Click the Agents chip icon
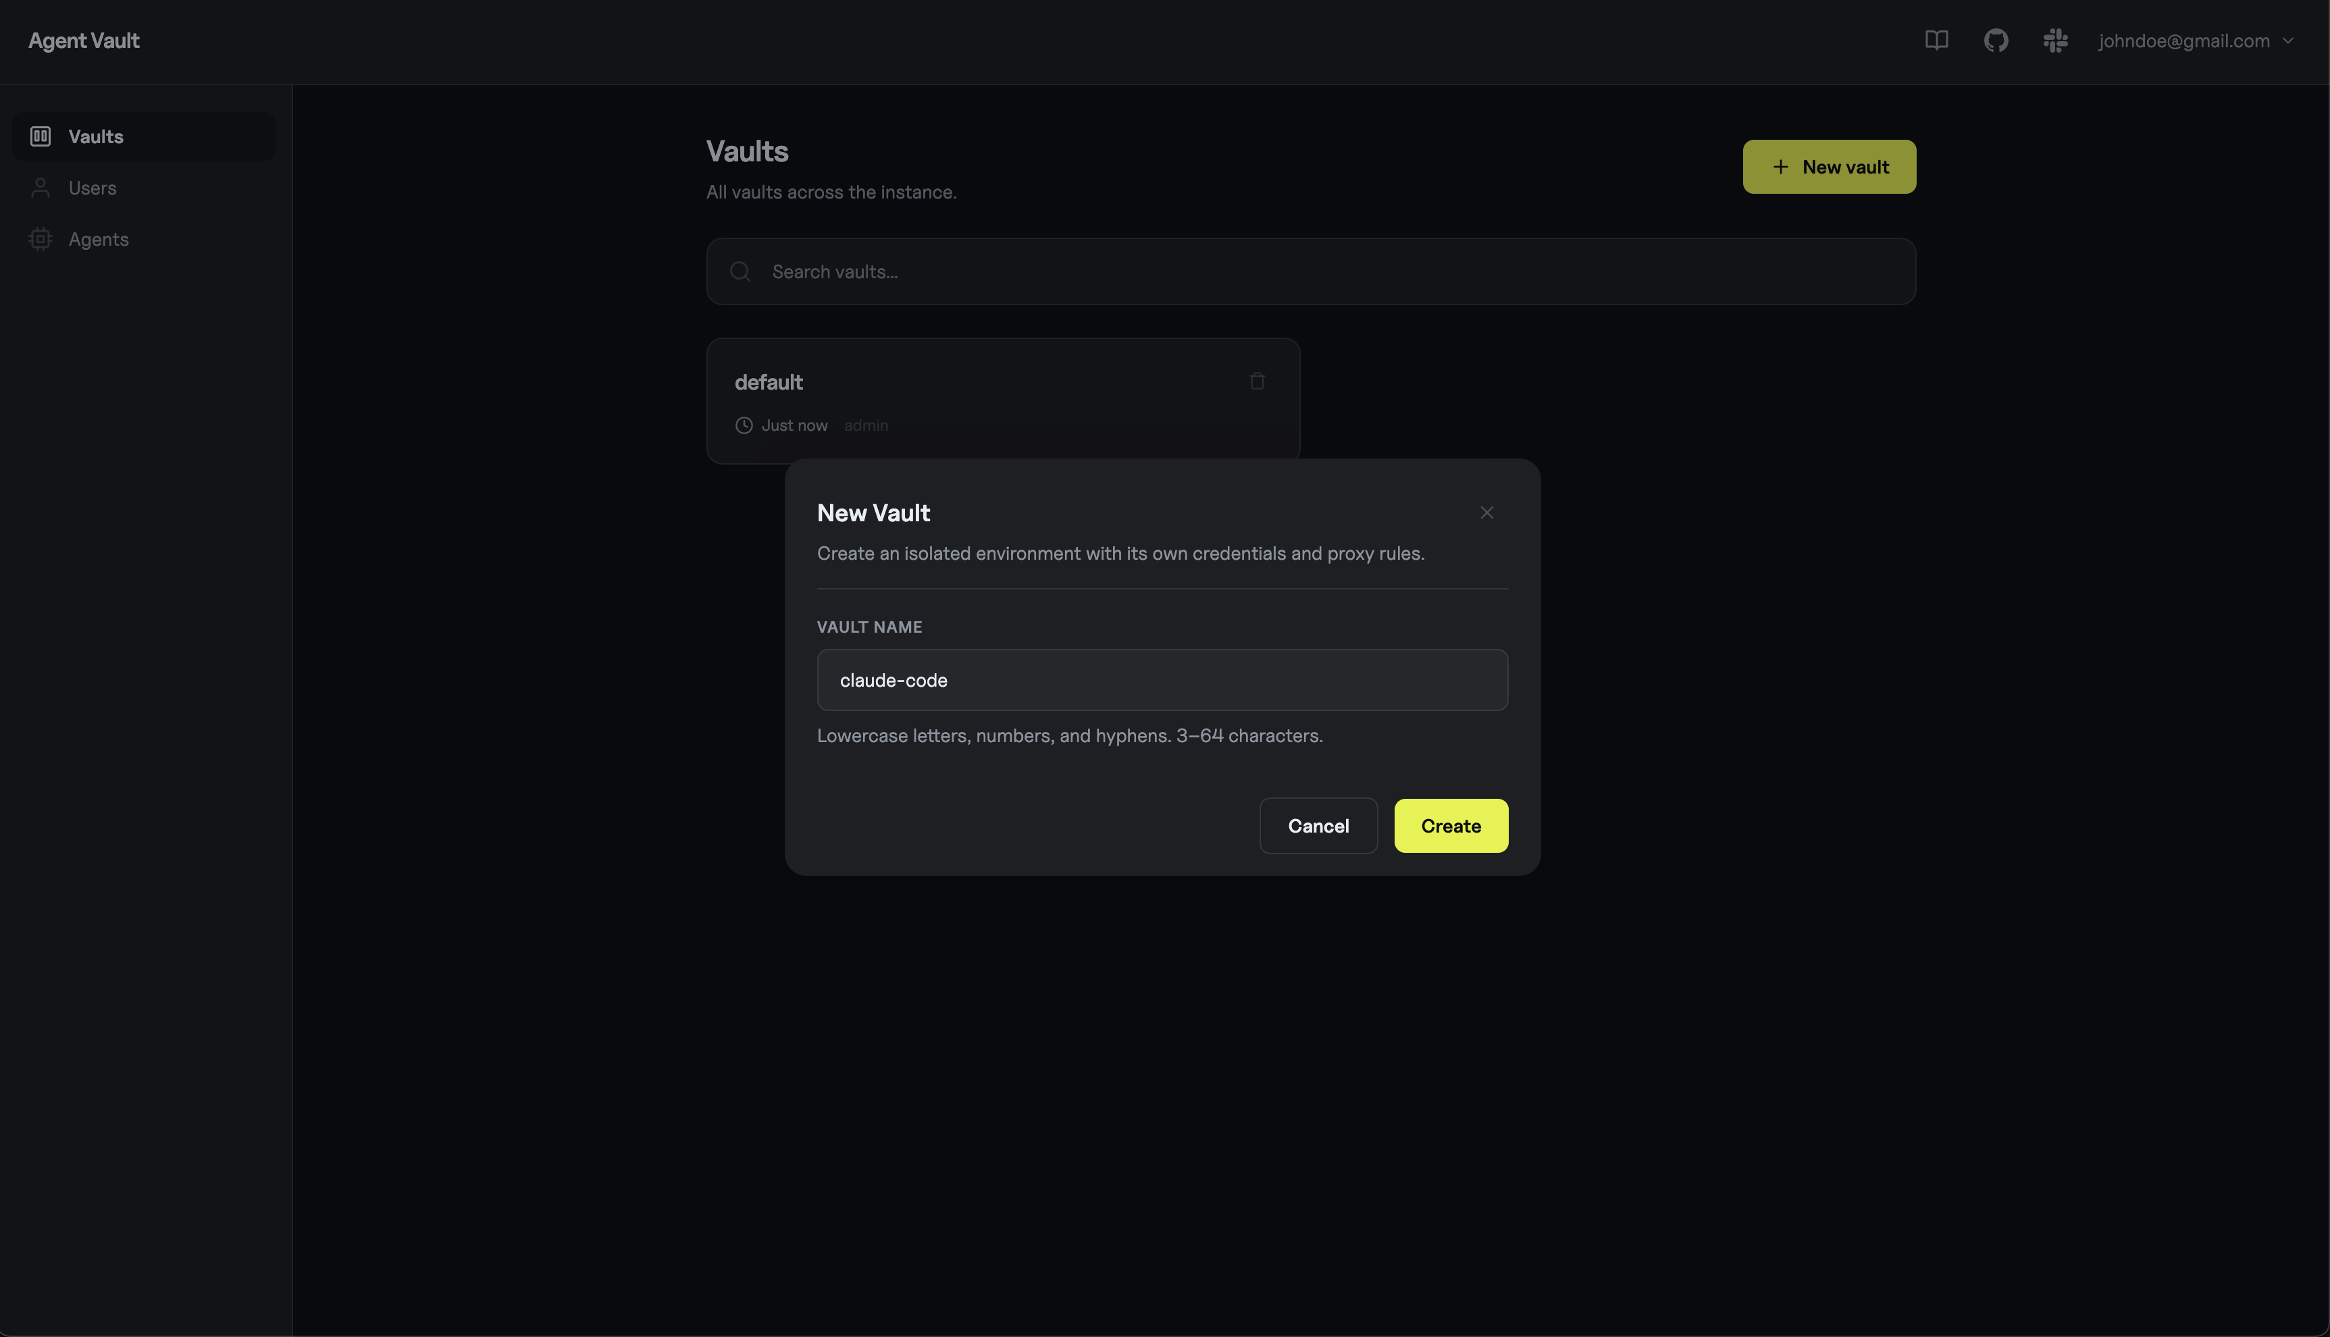The image size is (2330, 1337). pos(41,239)
